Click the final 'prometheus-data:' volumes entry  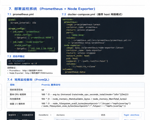[76, 72]
